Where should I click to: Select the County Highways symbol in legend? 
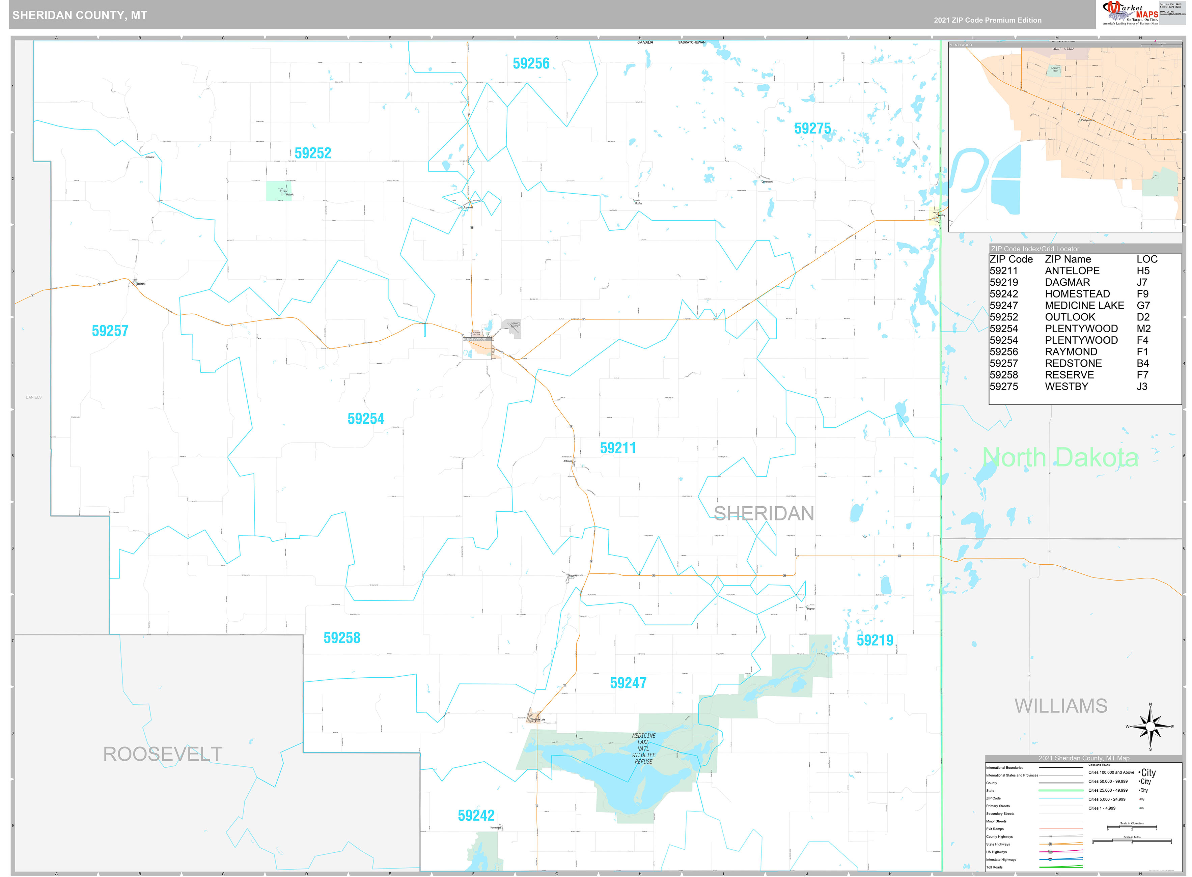click(1050, 836)
